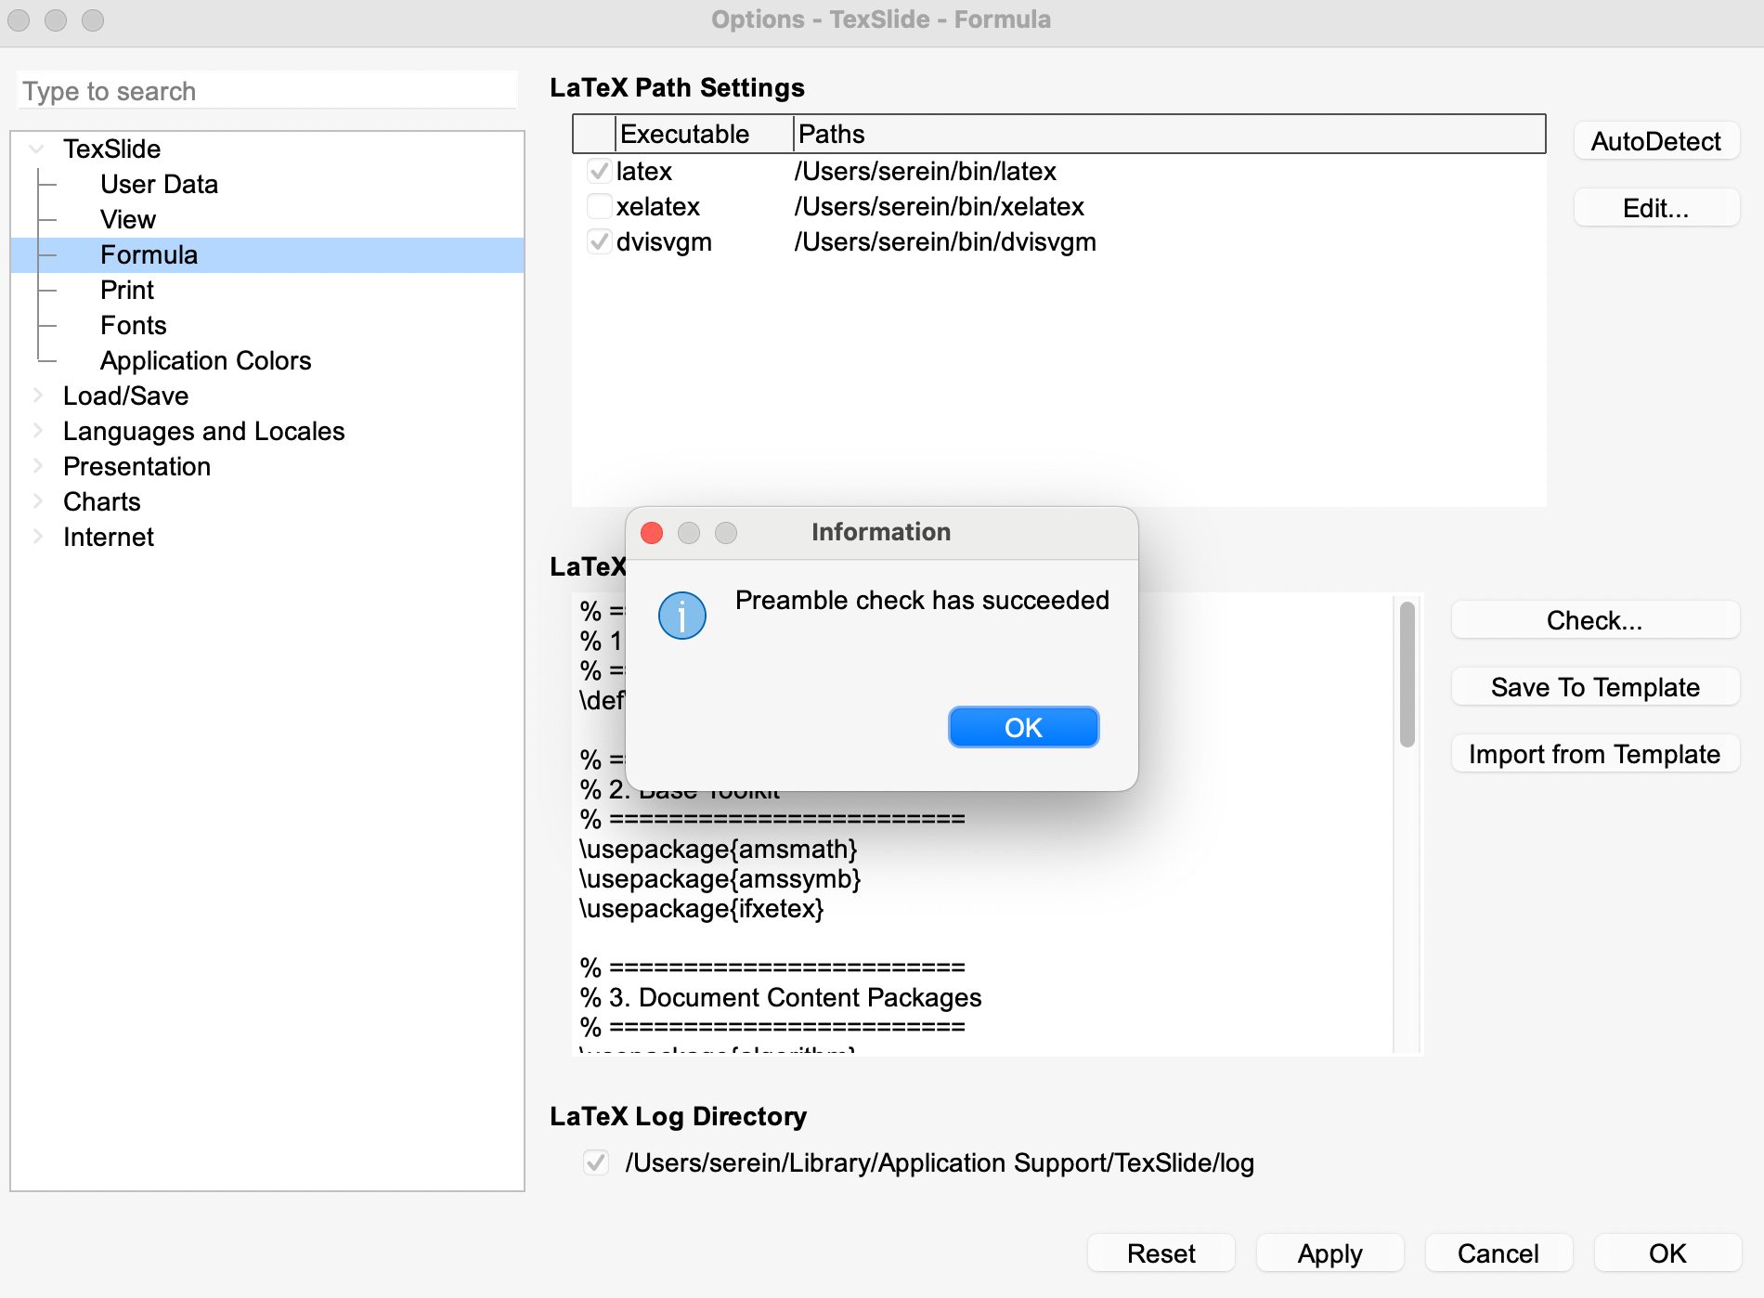The height and width of the screenshot is (1298, 1764).
Task: Select Print in the options tree
Action: click(x=127, y=290)
